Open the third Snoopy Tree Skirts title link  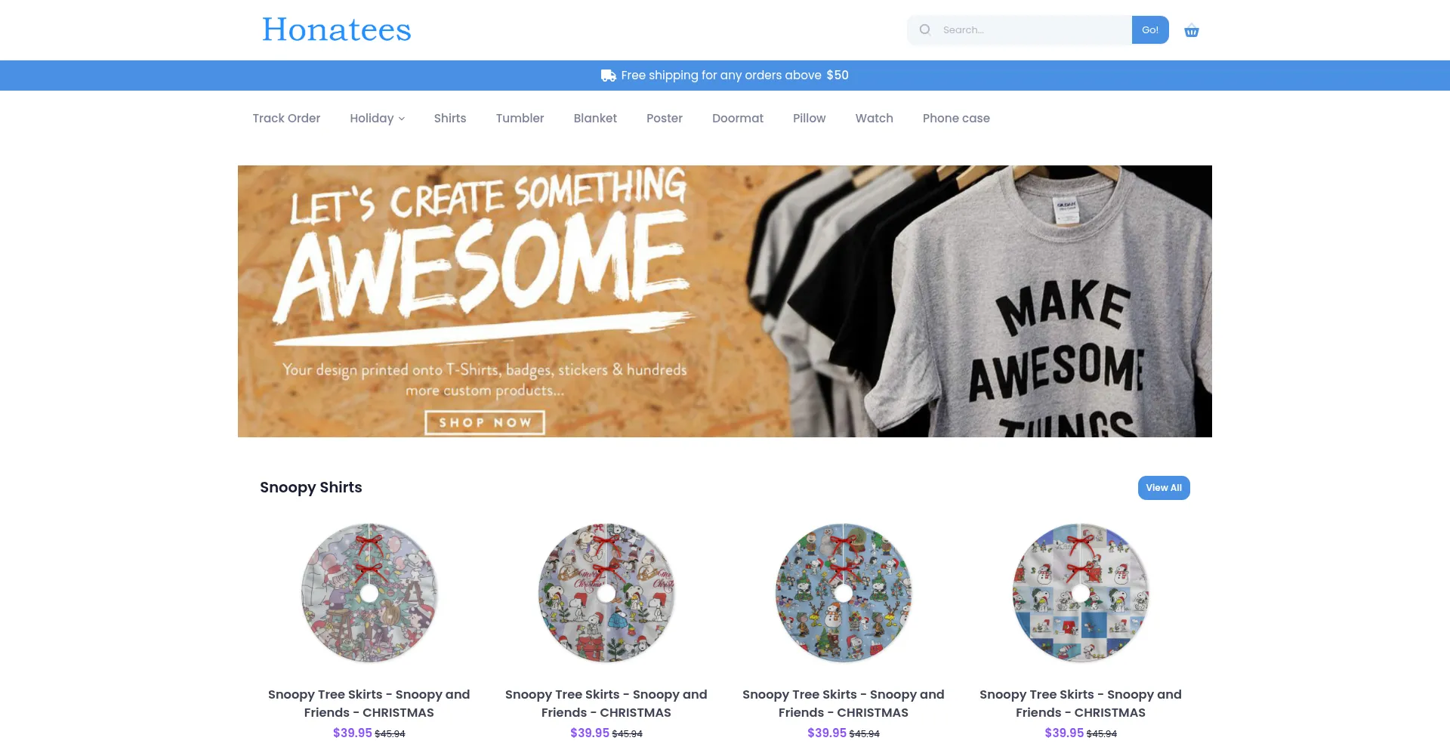843,703
